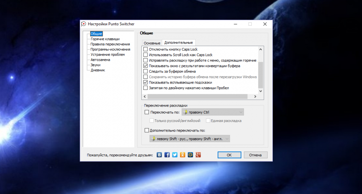Uncheck 'Показывать окно с результатами конвертации буфера'
This screenshot has height=194, width=362.
click(146, 66)
